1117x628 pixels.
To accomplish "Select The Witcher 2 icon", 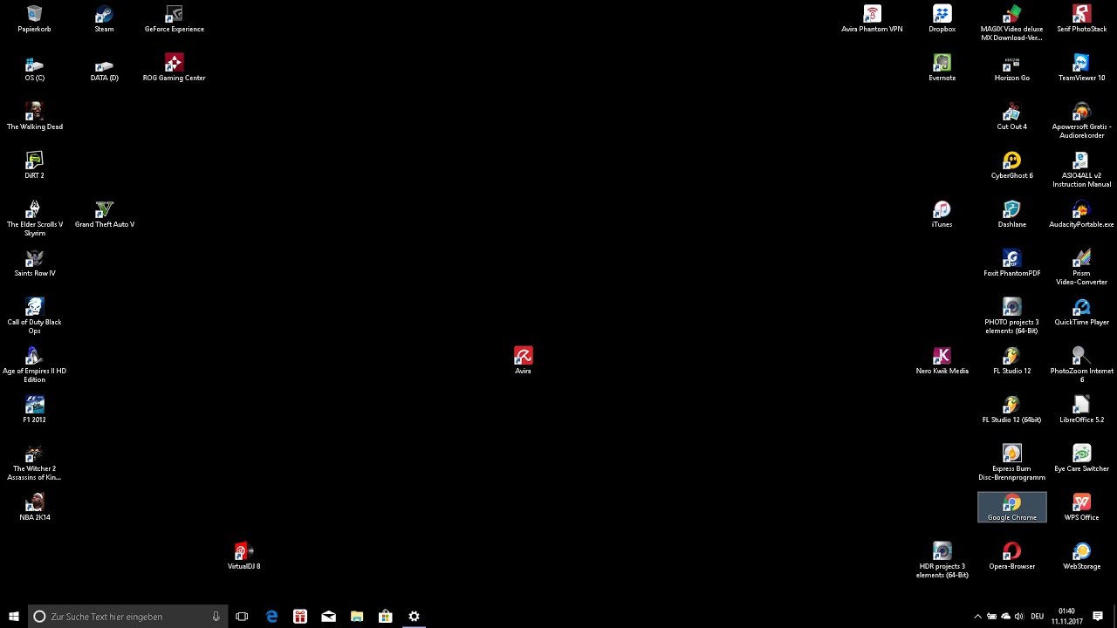I will (x=34, y=462).
